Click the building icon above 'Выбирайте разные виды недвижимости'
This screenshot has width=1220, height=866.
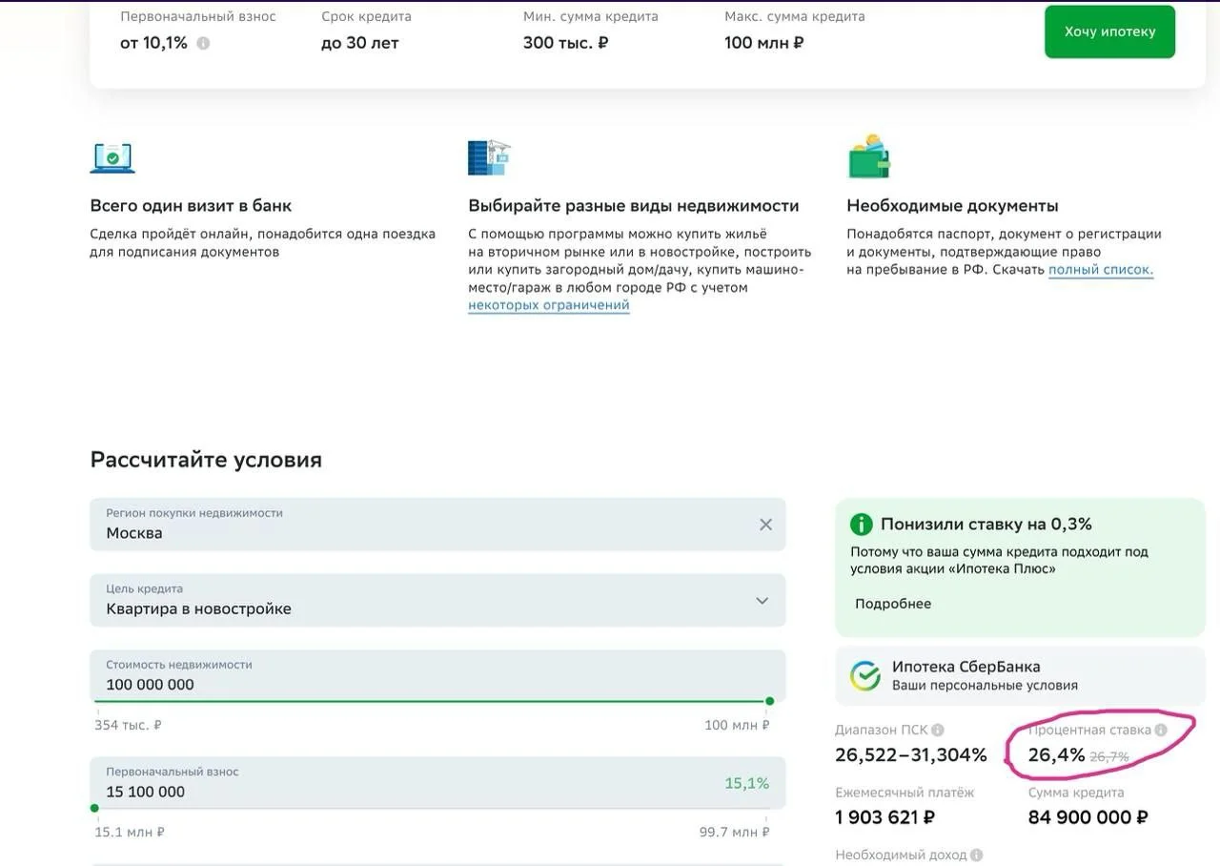(489, 157)
